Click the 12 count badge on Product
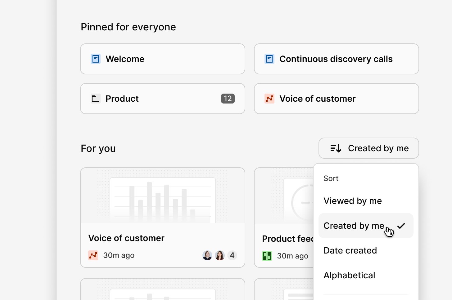 (x=228, y=99)
